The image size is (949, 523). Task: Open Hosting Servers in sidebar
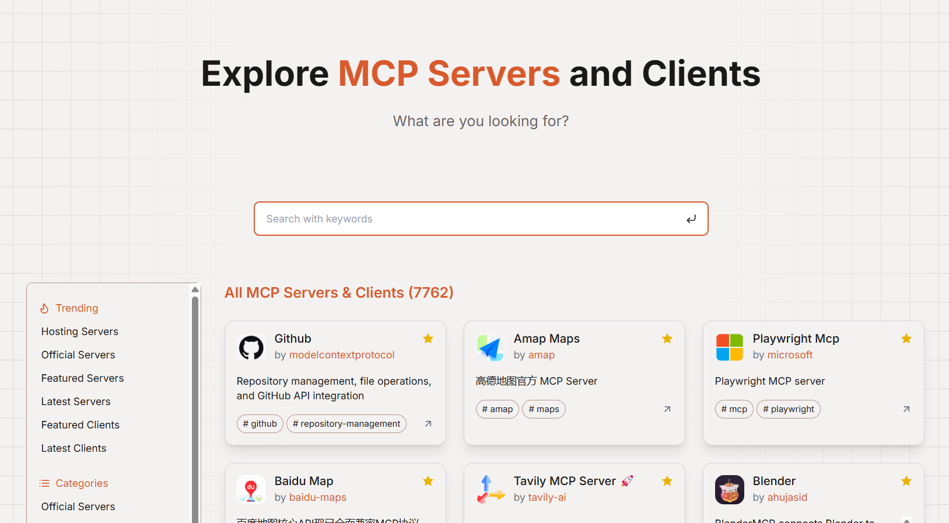click(x=80, y=332)
